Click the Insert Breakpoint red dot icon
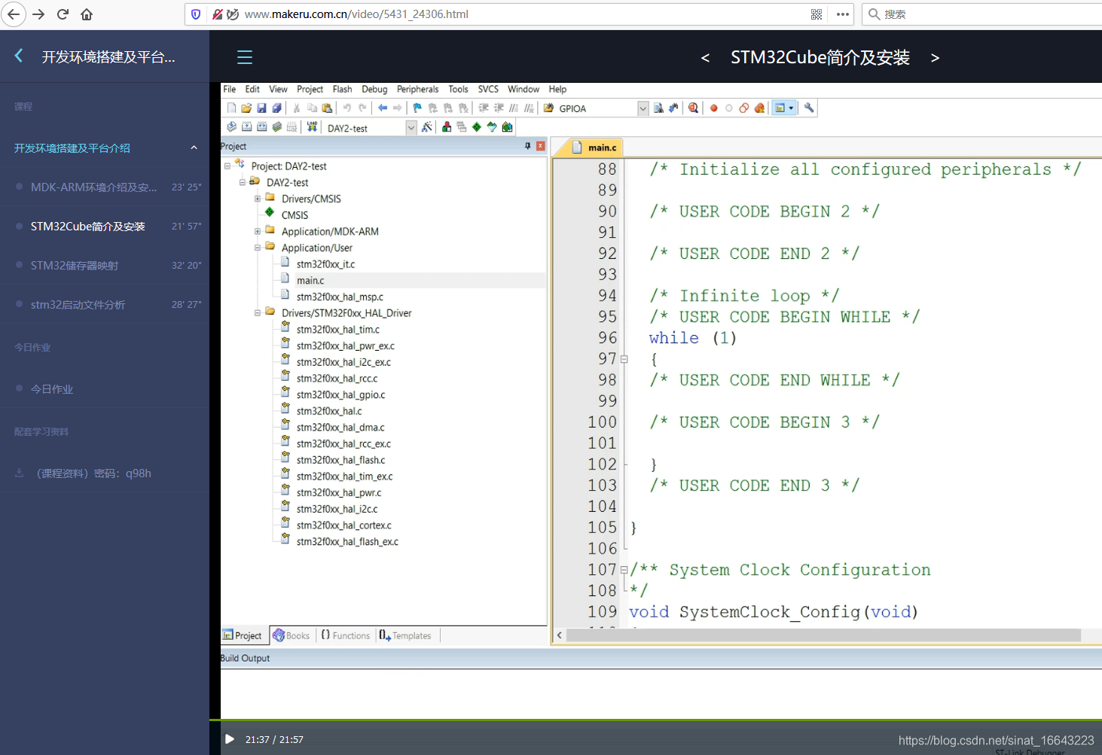The height and width of the screenshot is (755, 1102). click(x=713, y=108)
